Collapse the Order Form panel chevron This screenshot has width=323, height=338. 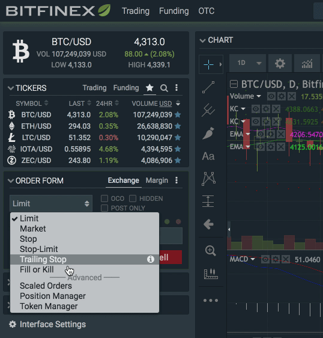pyautogui.click(x=11, y=180)
